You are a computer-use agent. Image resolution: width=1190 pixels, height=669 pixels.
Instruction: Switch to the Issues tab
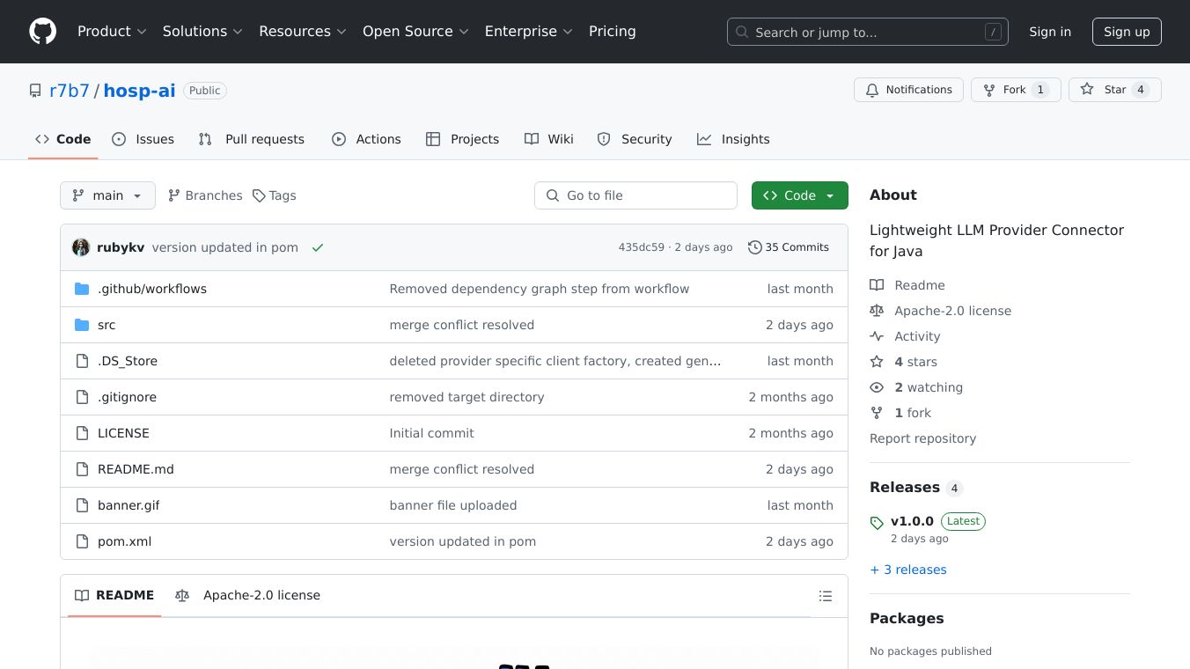tap(143, 139)
